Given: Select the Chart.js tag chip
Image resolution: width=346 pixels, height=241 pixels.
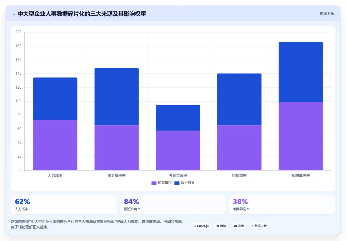Looking at the screenshot, I should point(201,226).
